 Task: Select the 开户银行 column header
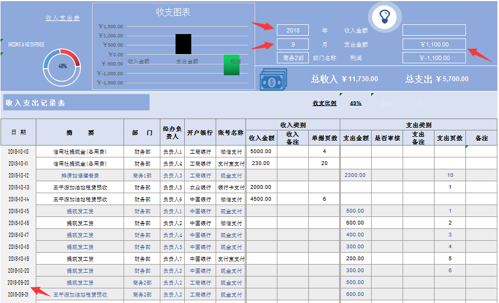[200, 132]
